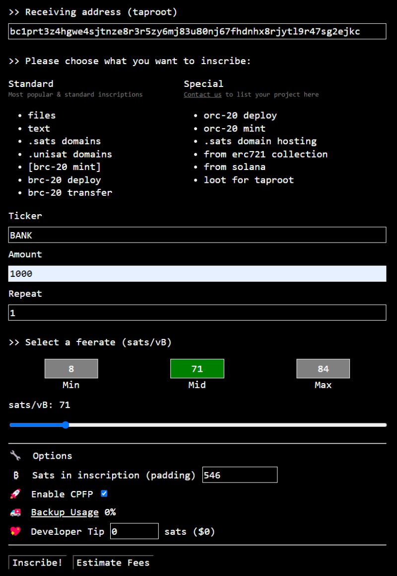Click the Bitcoin icon beside padding setting
Viewport: 397px width, 576px height.
pos(15,475)
